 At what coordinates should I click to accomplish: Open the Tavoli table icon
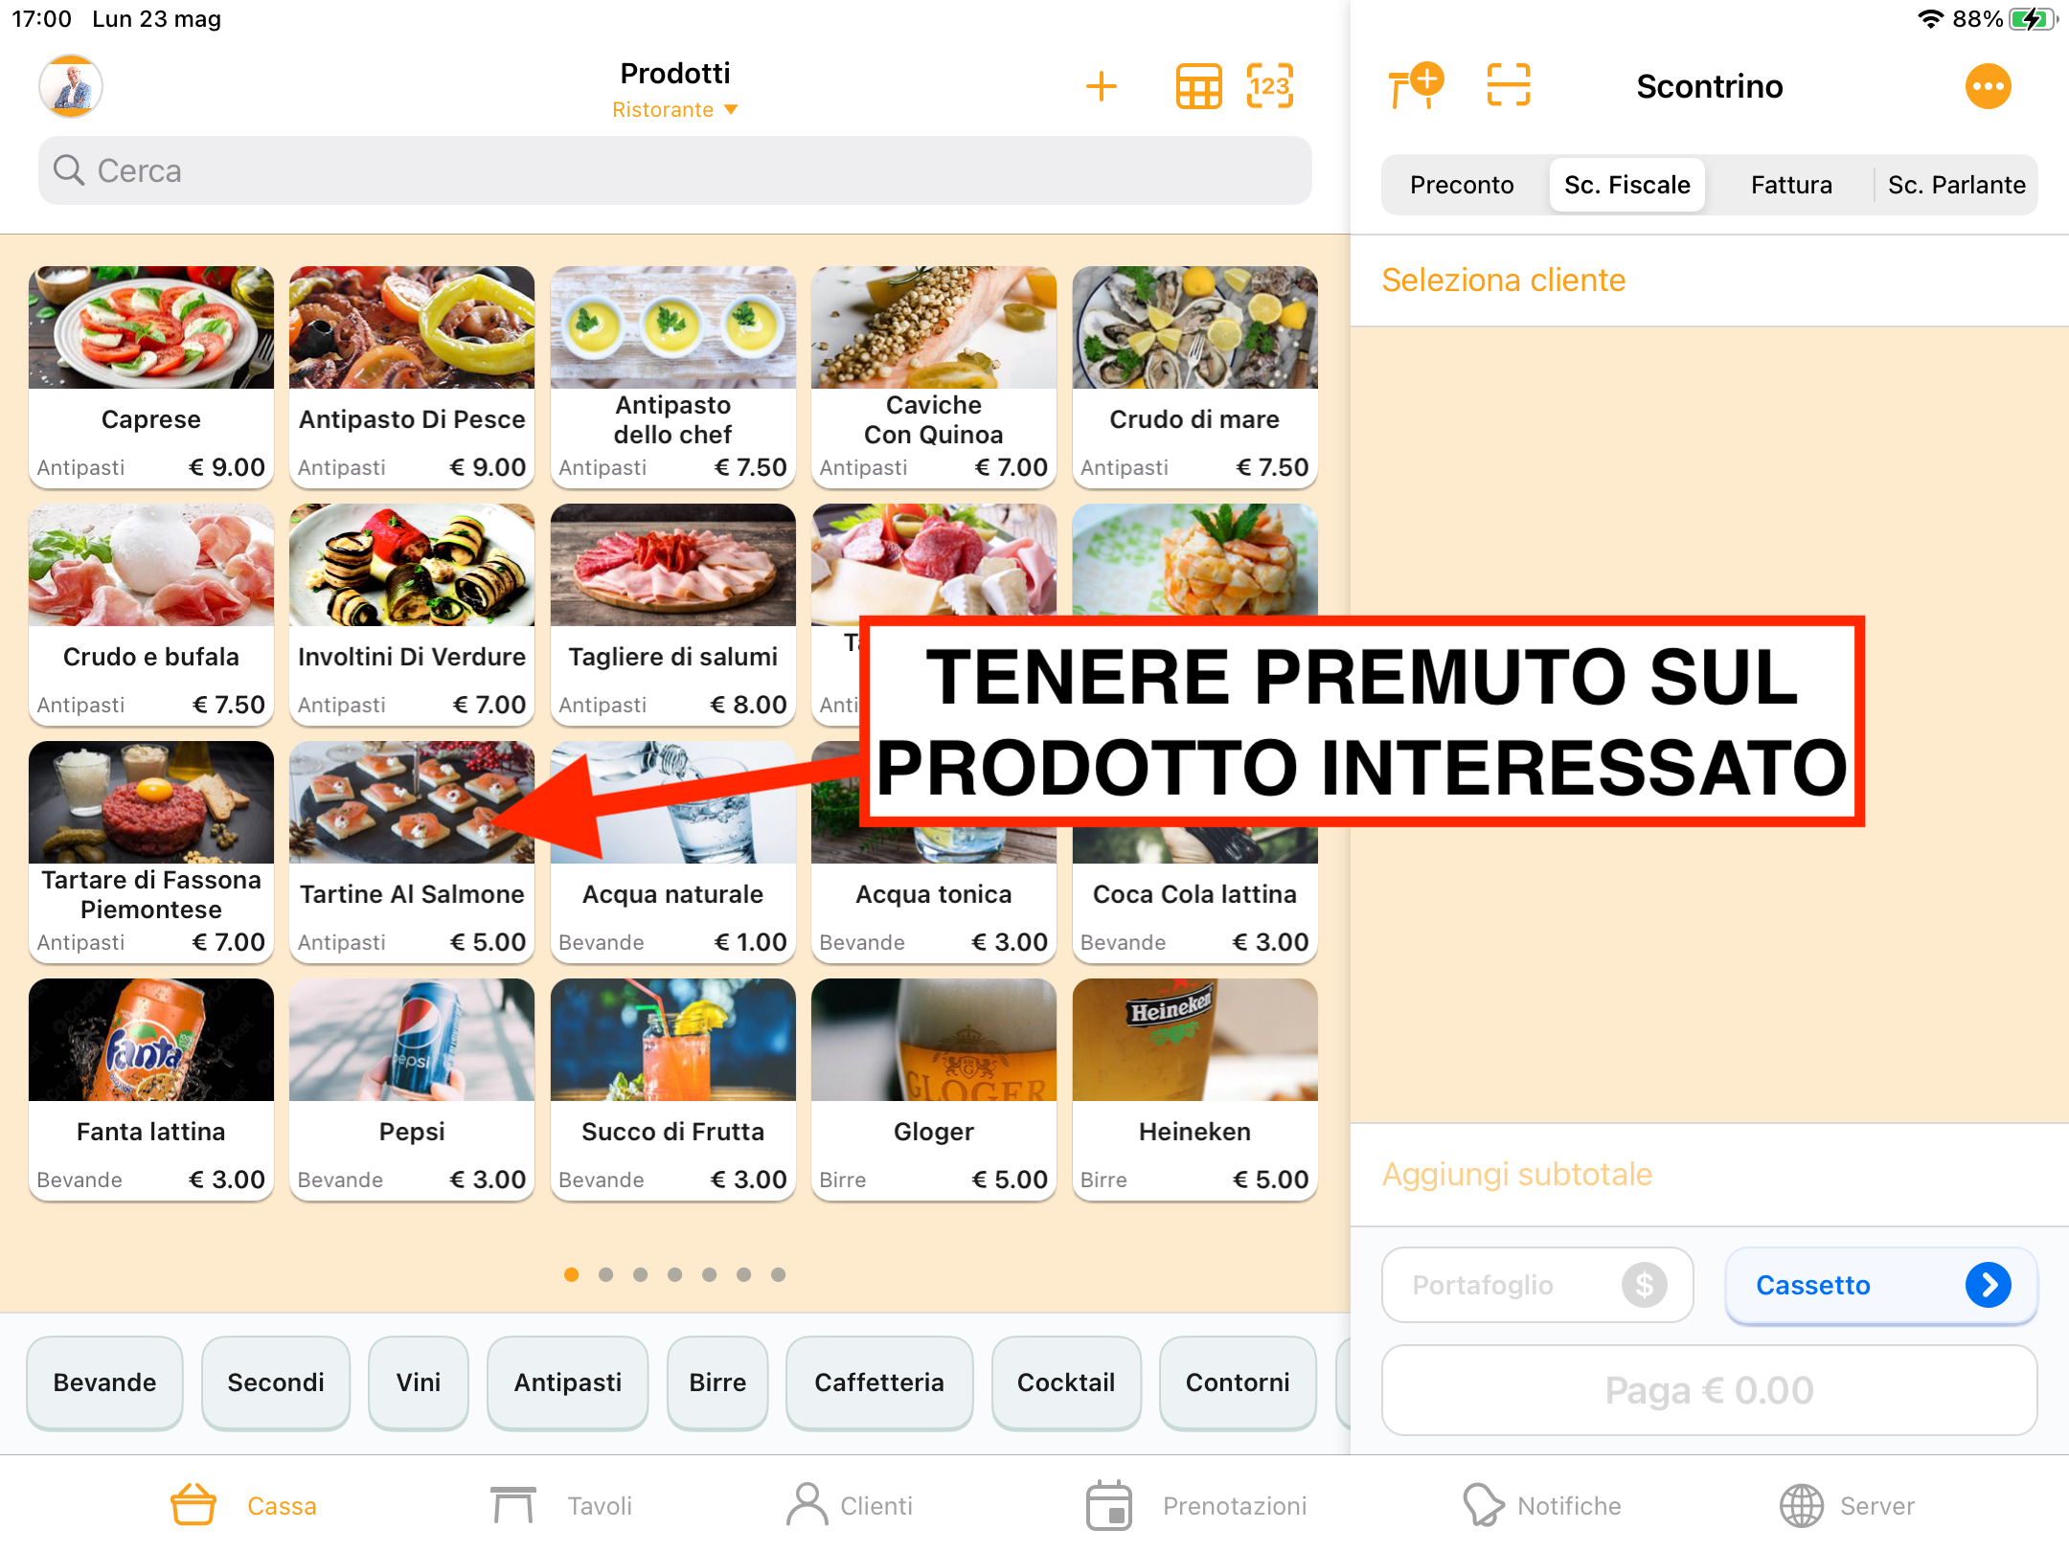pyautogui.click(x=513, y=1505)
